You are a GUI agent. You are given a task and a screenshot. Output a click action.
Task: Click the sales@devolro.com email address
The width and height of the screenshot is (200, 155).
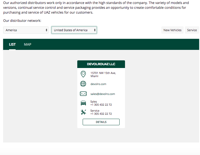pyautogui.click(x=103, y=94)
